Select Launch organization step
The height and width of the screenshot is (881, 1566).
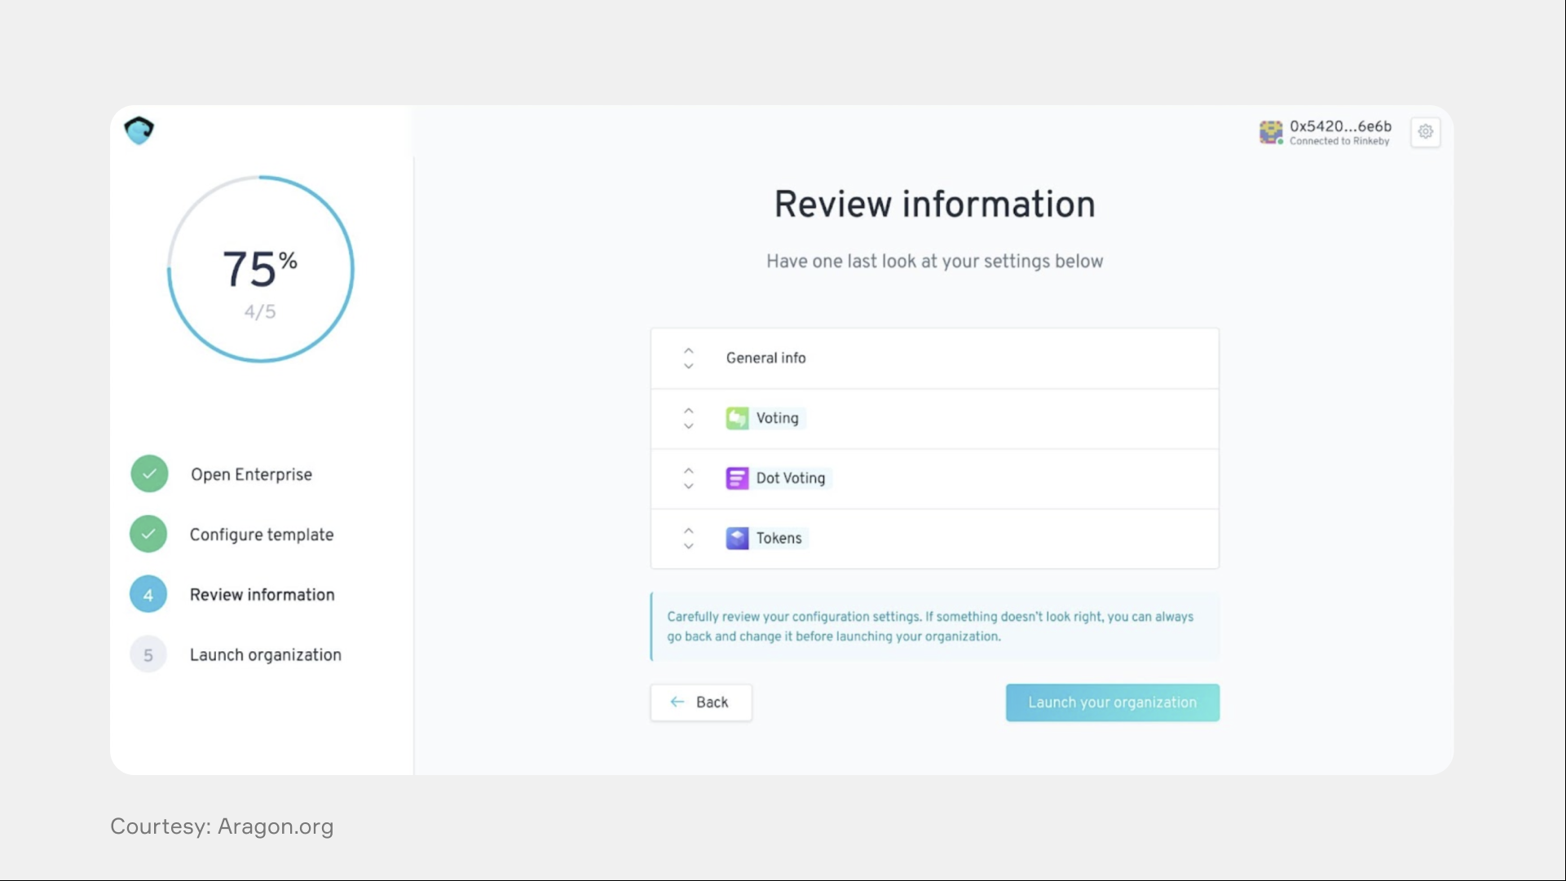point(266,655)
